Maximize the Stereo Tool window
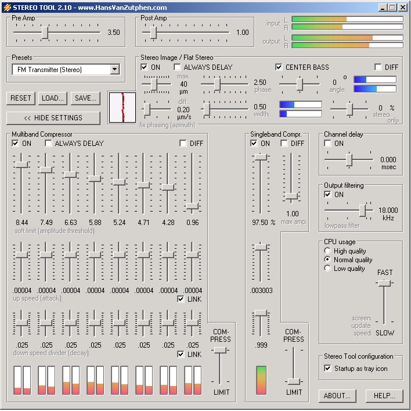This screenshot has width=411, height=411. click(392, 8)
